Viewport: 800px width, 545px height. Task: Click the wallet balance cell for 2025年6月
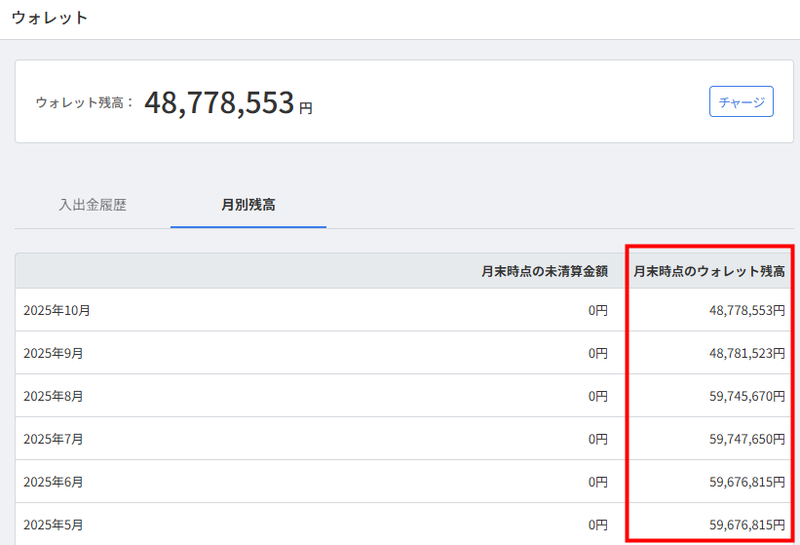tap(746, 483)
